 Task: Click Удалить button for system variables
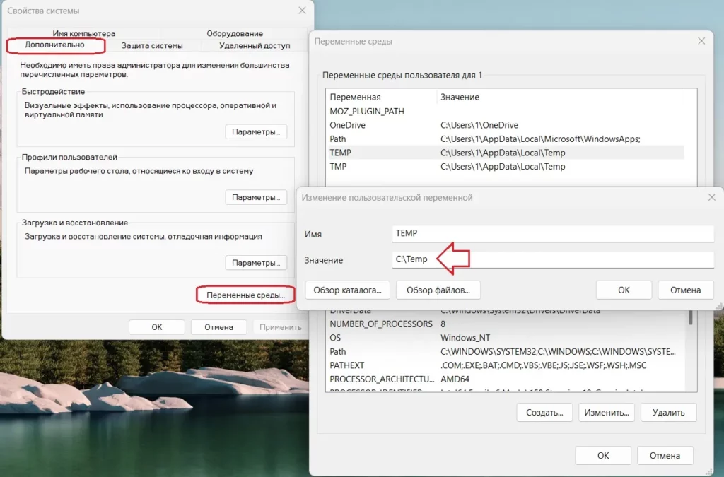[x=668, y=413]
